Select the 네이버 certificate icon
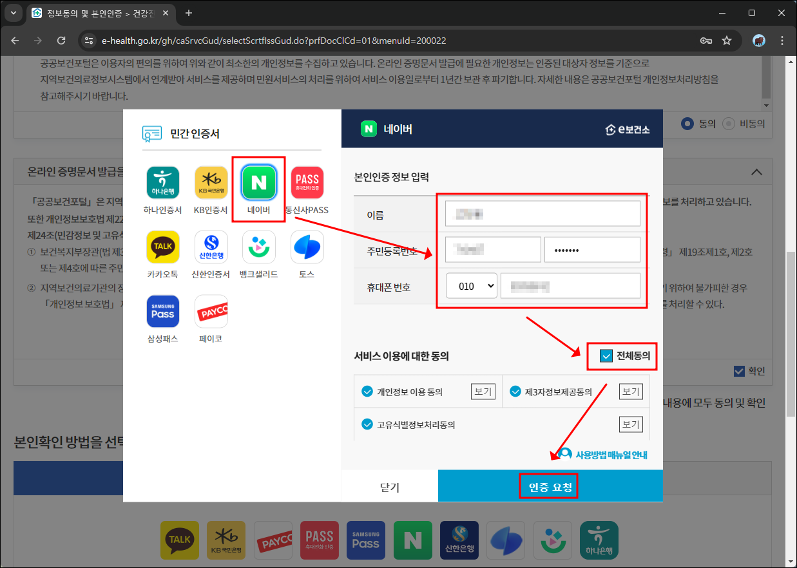The height and width of the screenshot is (568, 797). (259, 183)
